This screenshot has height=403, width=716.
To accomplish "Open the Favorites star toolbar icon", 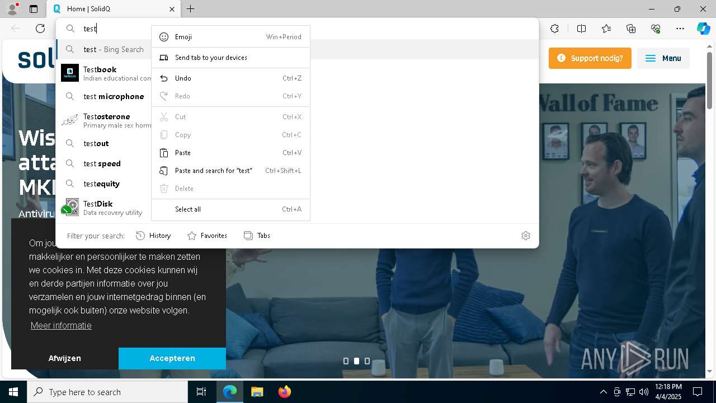I will coord(606,29).
